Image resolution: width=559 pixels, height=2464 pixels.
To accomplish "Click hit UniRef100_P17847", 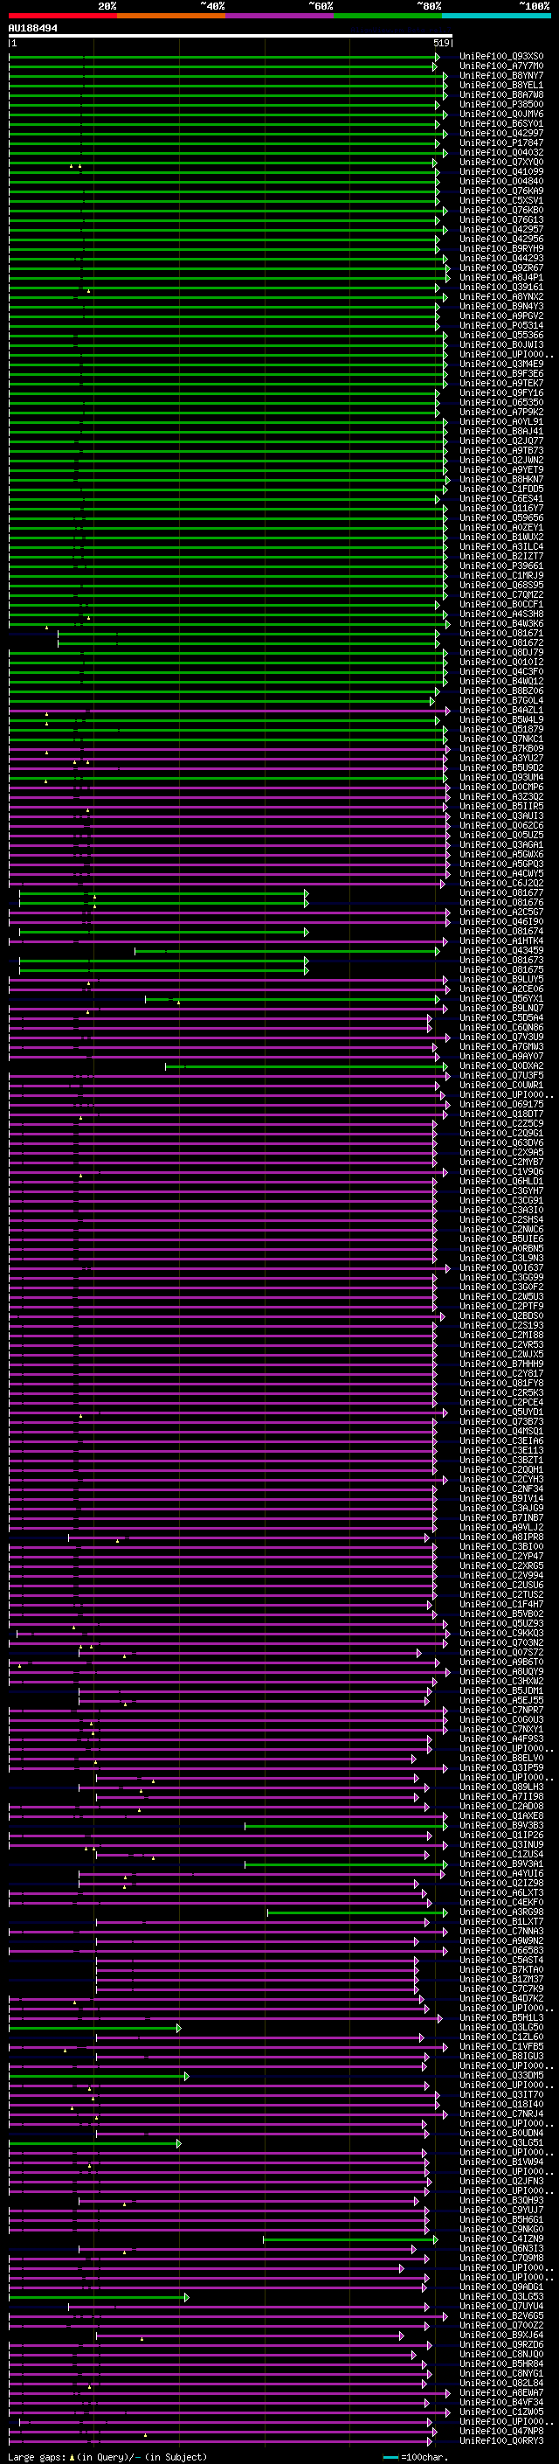I will coord(501,142).
